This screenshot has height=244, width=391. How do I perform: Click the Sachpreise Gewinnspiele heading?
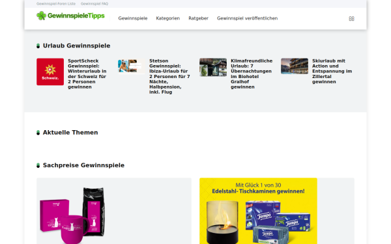pyautogui.click(x=83, y=165)
